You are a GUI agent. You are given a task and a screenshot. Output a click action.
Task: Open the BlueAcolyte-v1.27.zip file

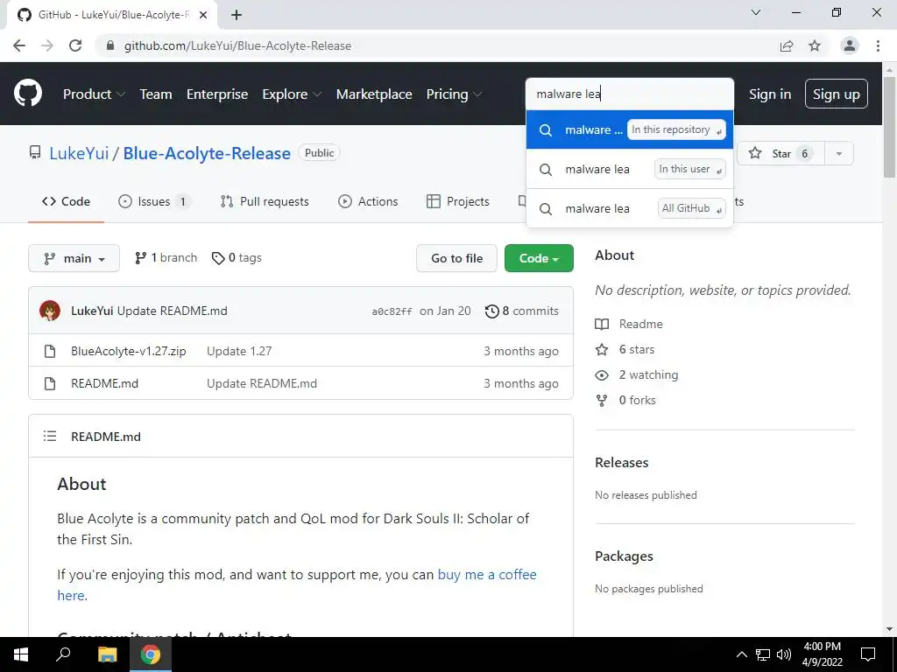pos(128,351)
